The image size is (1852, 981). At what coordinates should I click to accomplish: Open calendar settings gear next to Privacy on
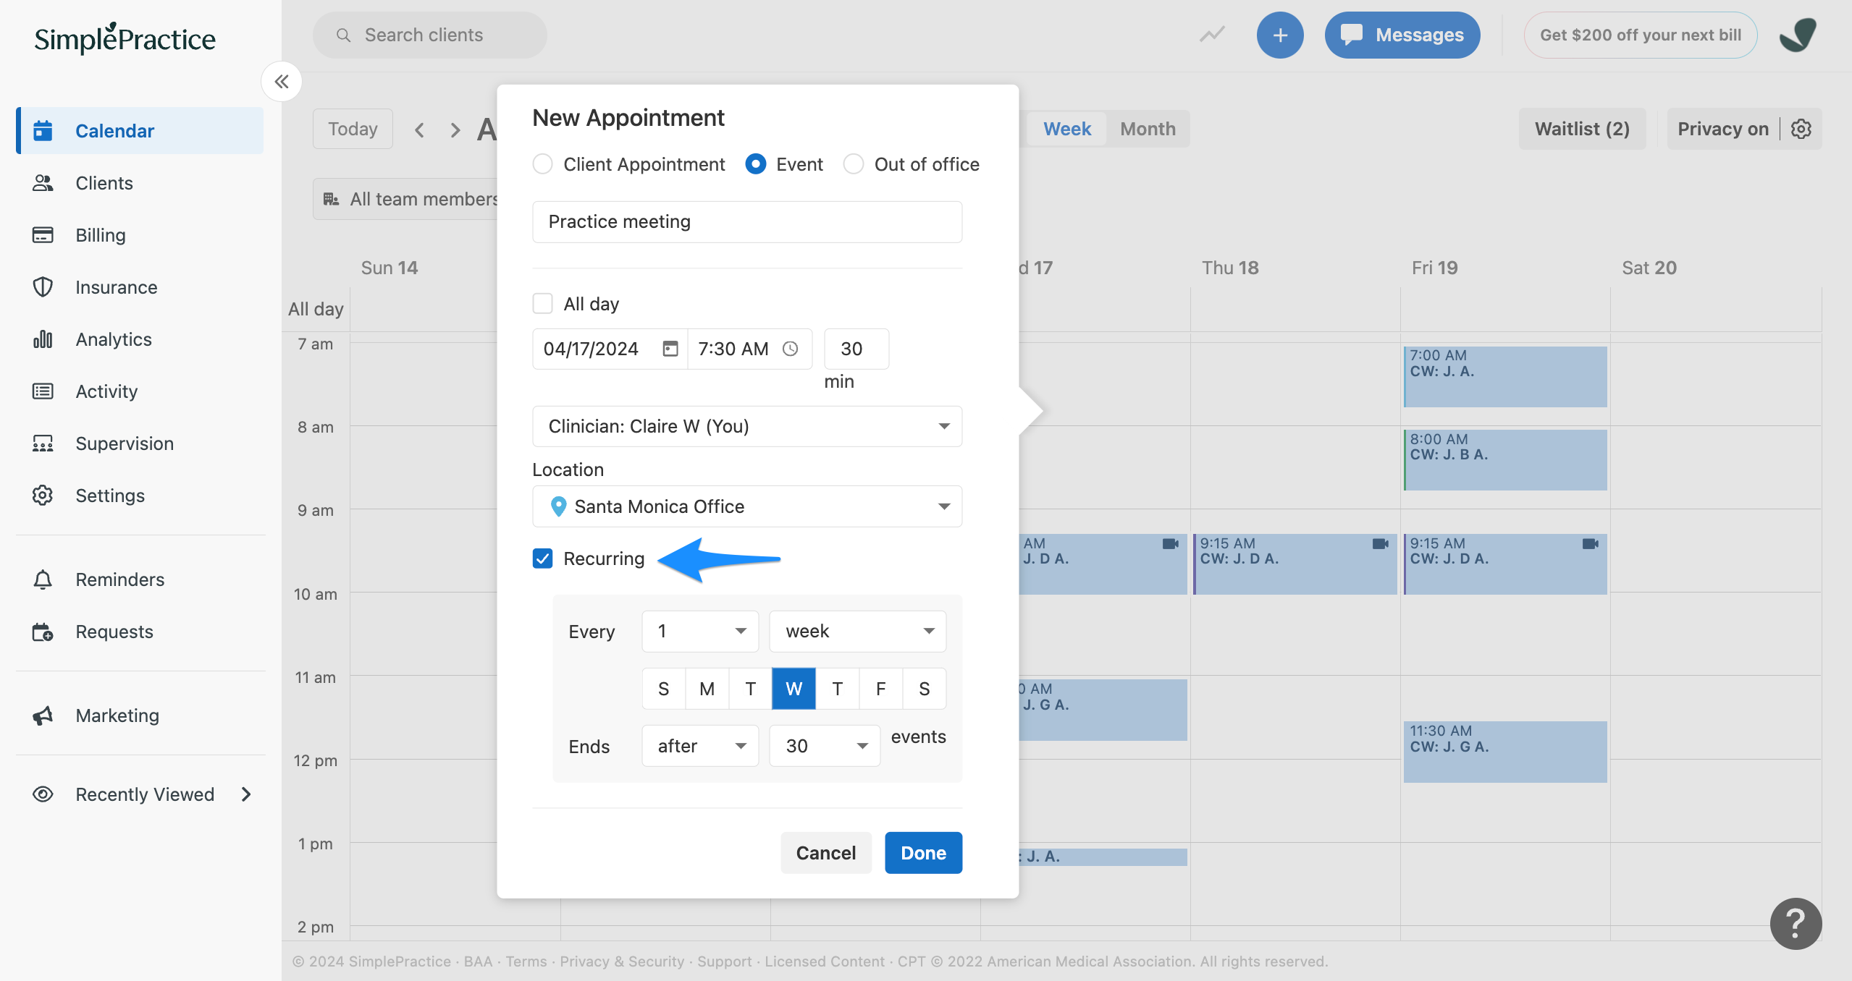pyautogui.click(x=1801, y=129)
